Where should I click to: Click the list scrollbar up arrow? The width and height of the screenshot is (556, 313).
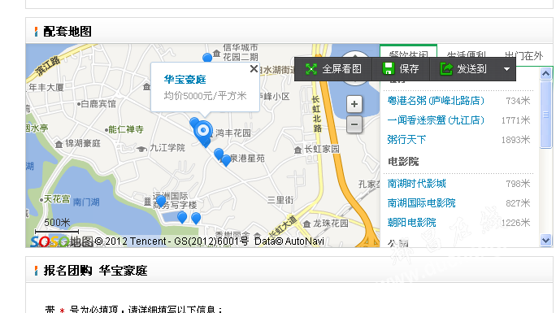(545, 74)
